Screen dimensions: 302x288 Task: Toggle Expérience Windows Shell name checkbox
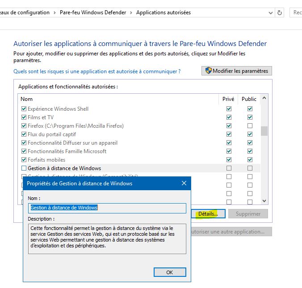[24, 109]
